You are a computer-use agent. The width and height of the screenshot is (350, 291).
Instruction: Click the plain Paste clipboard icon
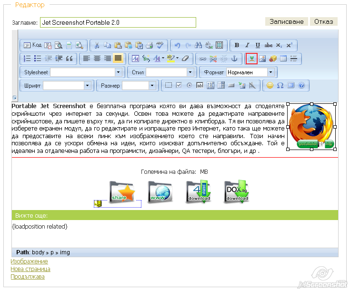pyautogui.click(x=118, y=45)
